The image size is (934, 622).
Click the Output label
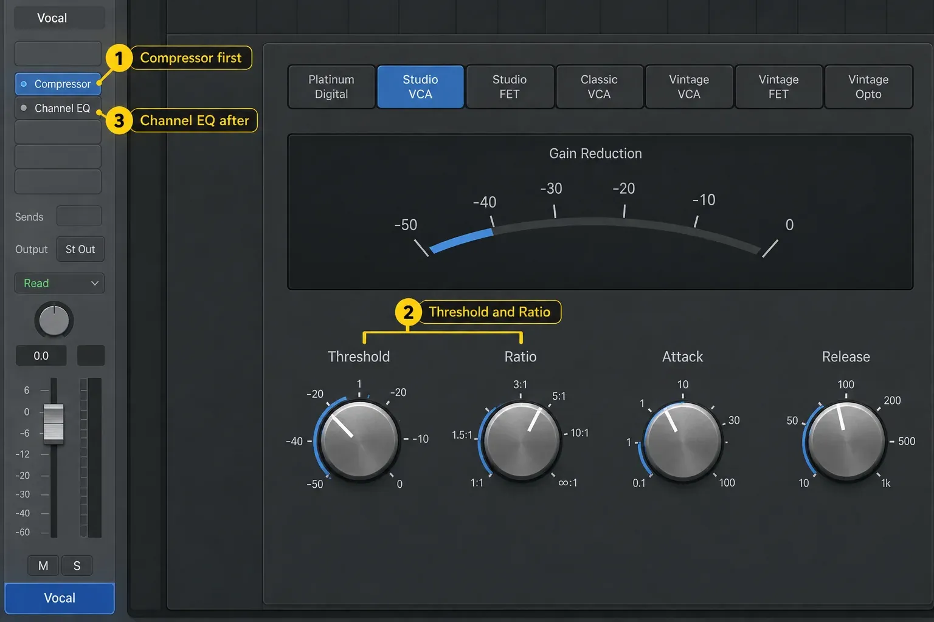tap(32, 250)
